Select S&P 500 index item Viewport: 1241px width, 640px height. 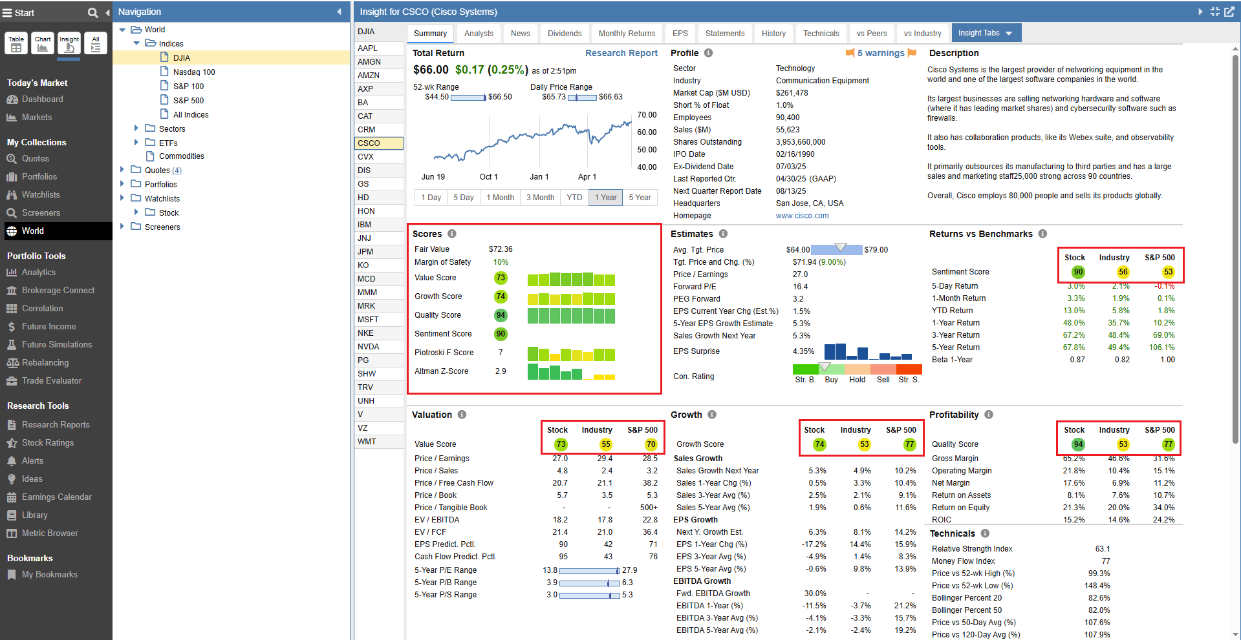[188, 100]
